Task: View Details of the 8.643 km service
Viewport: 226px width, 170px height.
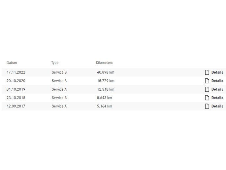Action: tap(217, 98)
